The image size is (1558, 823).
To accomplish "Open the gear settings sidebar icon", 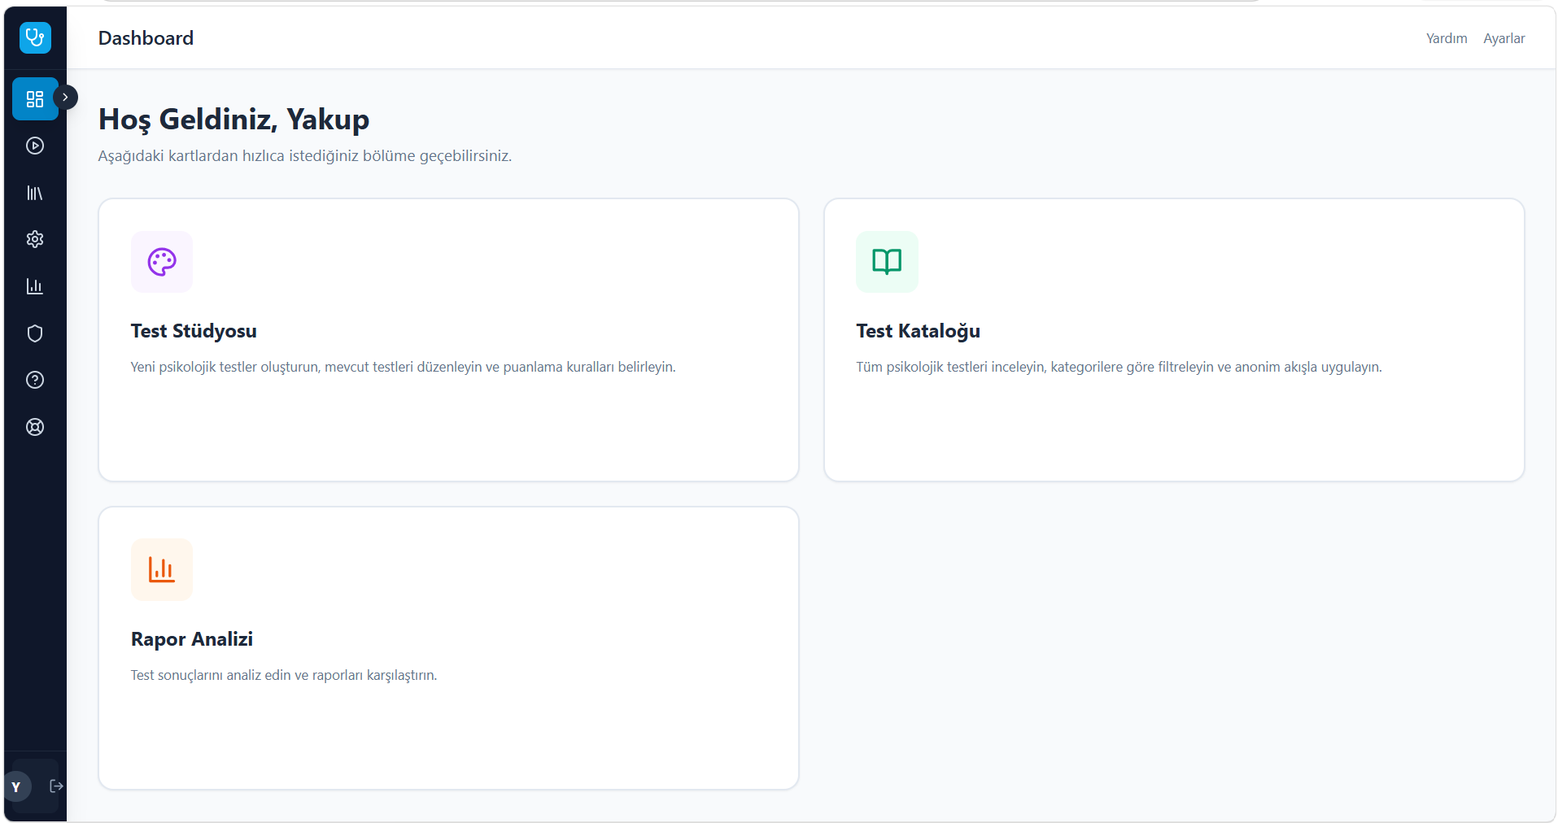I will tap(35, 239).
